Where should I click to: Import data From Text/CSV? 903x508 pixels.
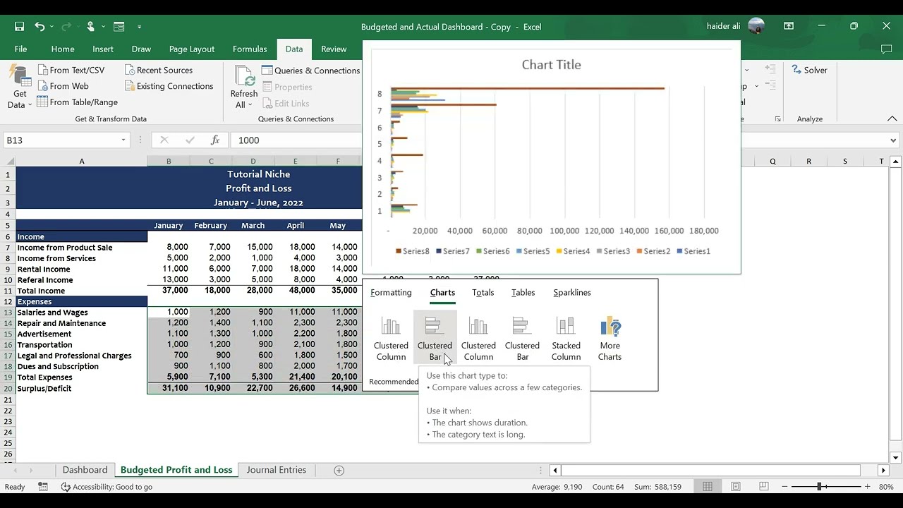coord(71,70)
